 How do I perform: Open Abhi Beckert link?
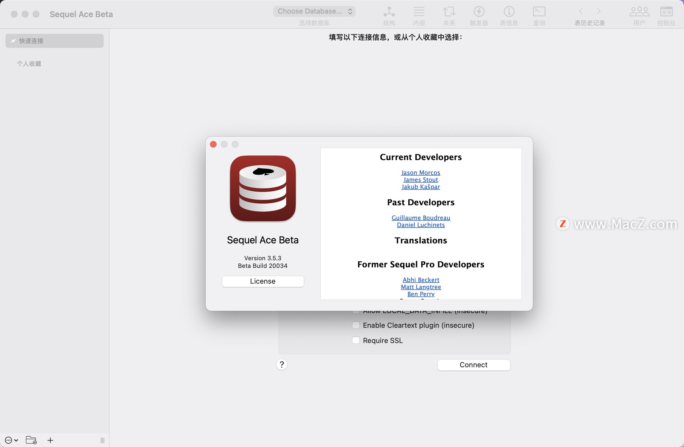pyautogui.click(x=421, y=280)
